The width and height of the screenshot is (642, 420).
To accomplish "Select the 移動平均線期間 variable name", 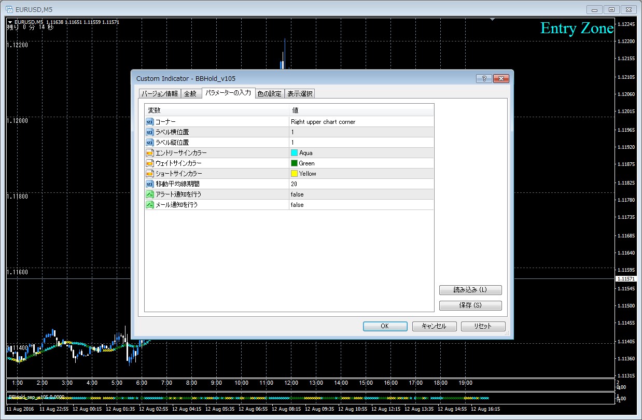I will pos(177,184).
